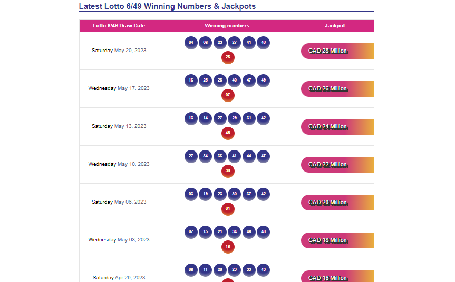Image resolution: width=455 pixels, height=282 pixels.
Task: Click blue ball 49 in May 17 draw
Action: (x=263, y=80)
